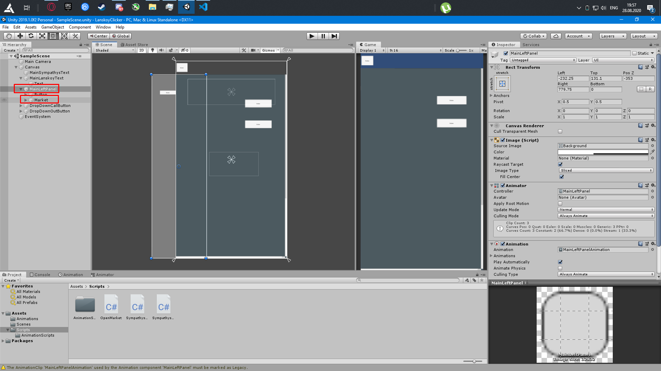Switch to the Animator tab

point(102,275)
